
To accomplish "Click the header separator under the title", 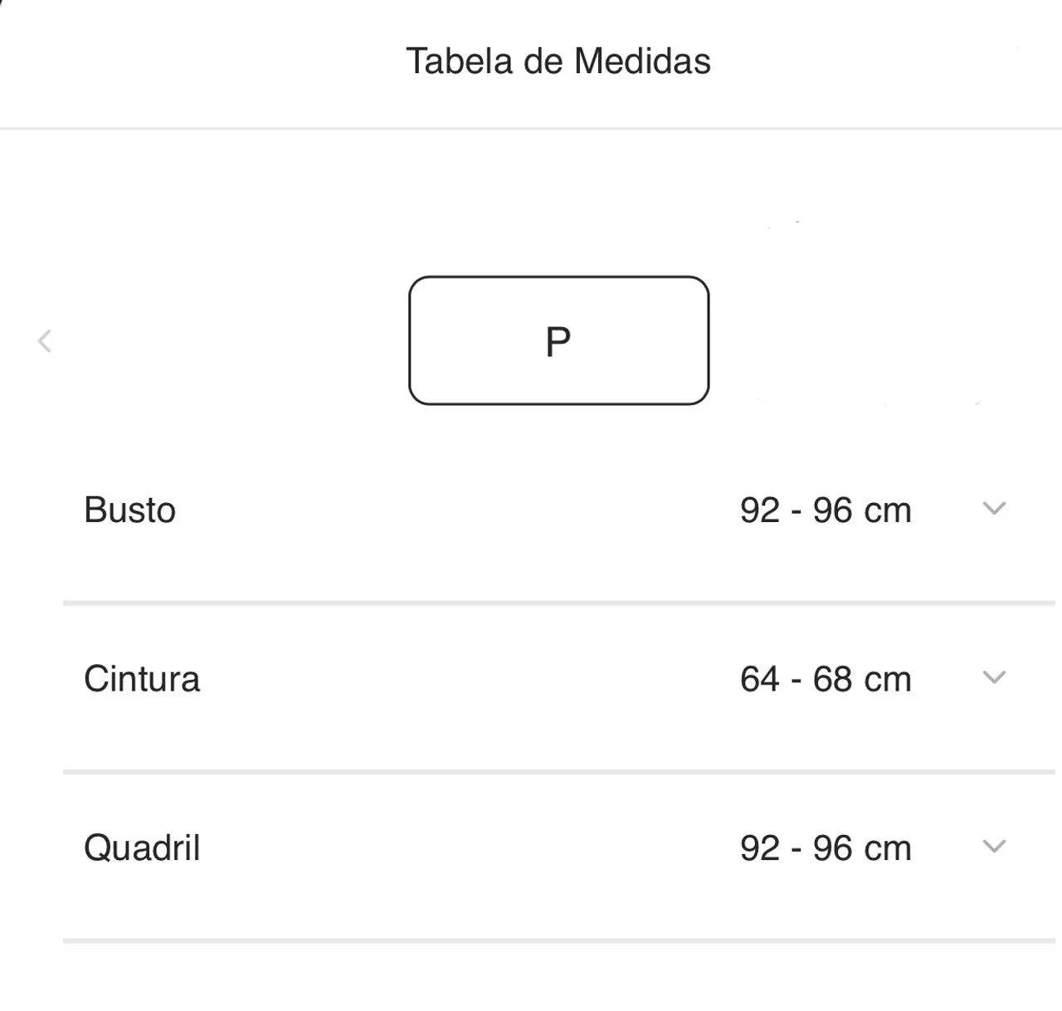I will coord(531,129).
